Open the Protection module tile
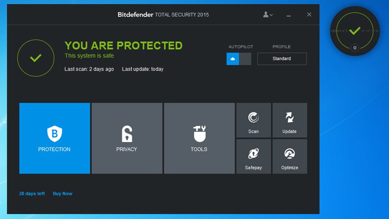The image size is (389, 219). pyautogui.click(x=54, y=138)
